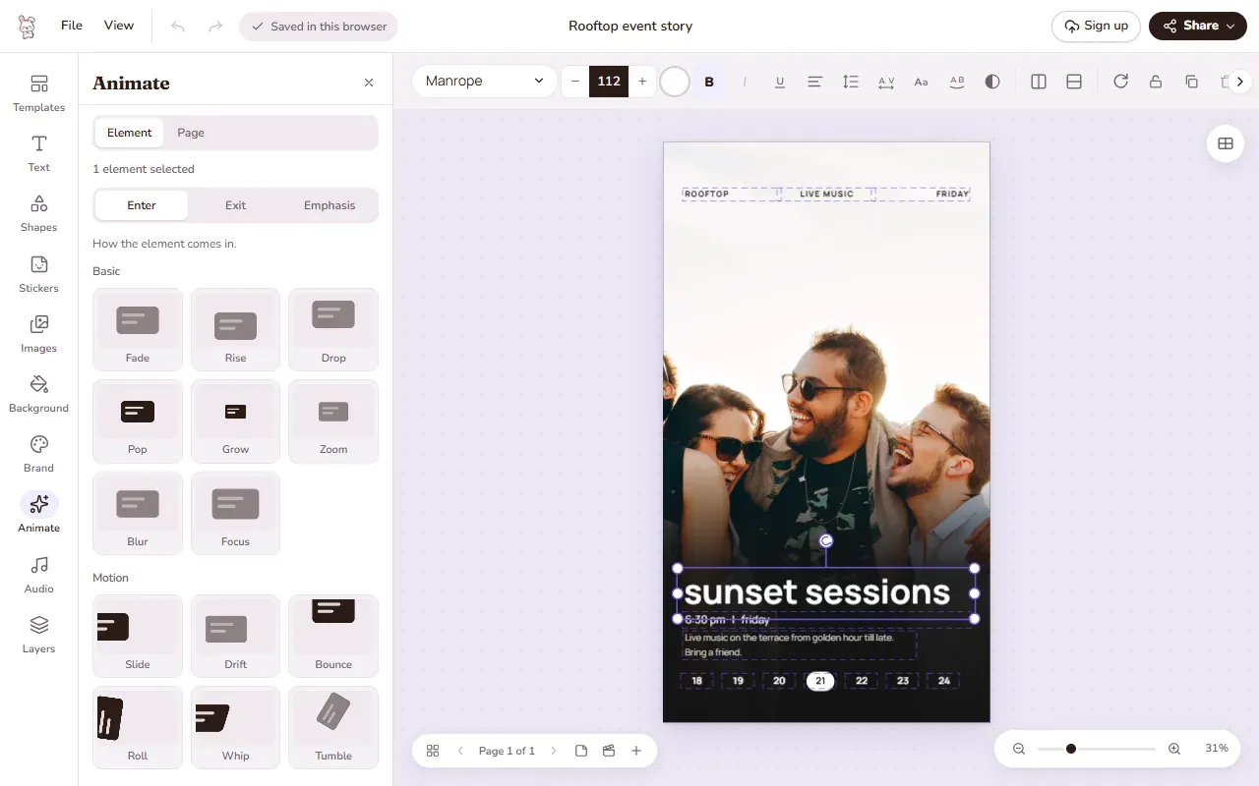Toggle italic formatting
Viewport: 1259px width, 786px height.
745,82
